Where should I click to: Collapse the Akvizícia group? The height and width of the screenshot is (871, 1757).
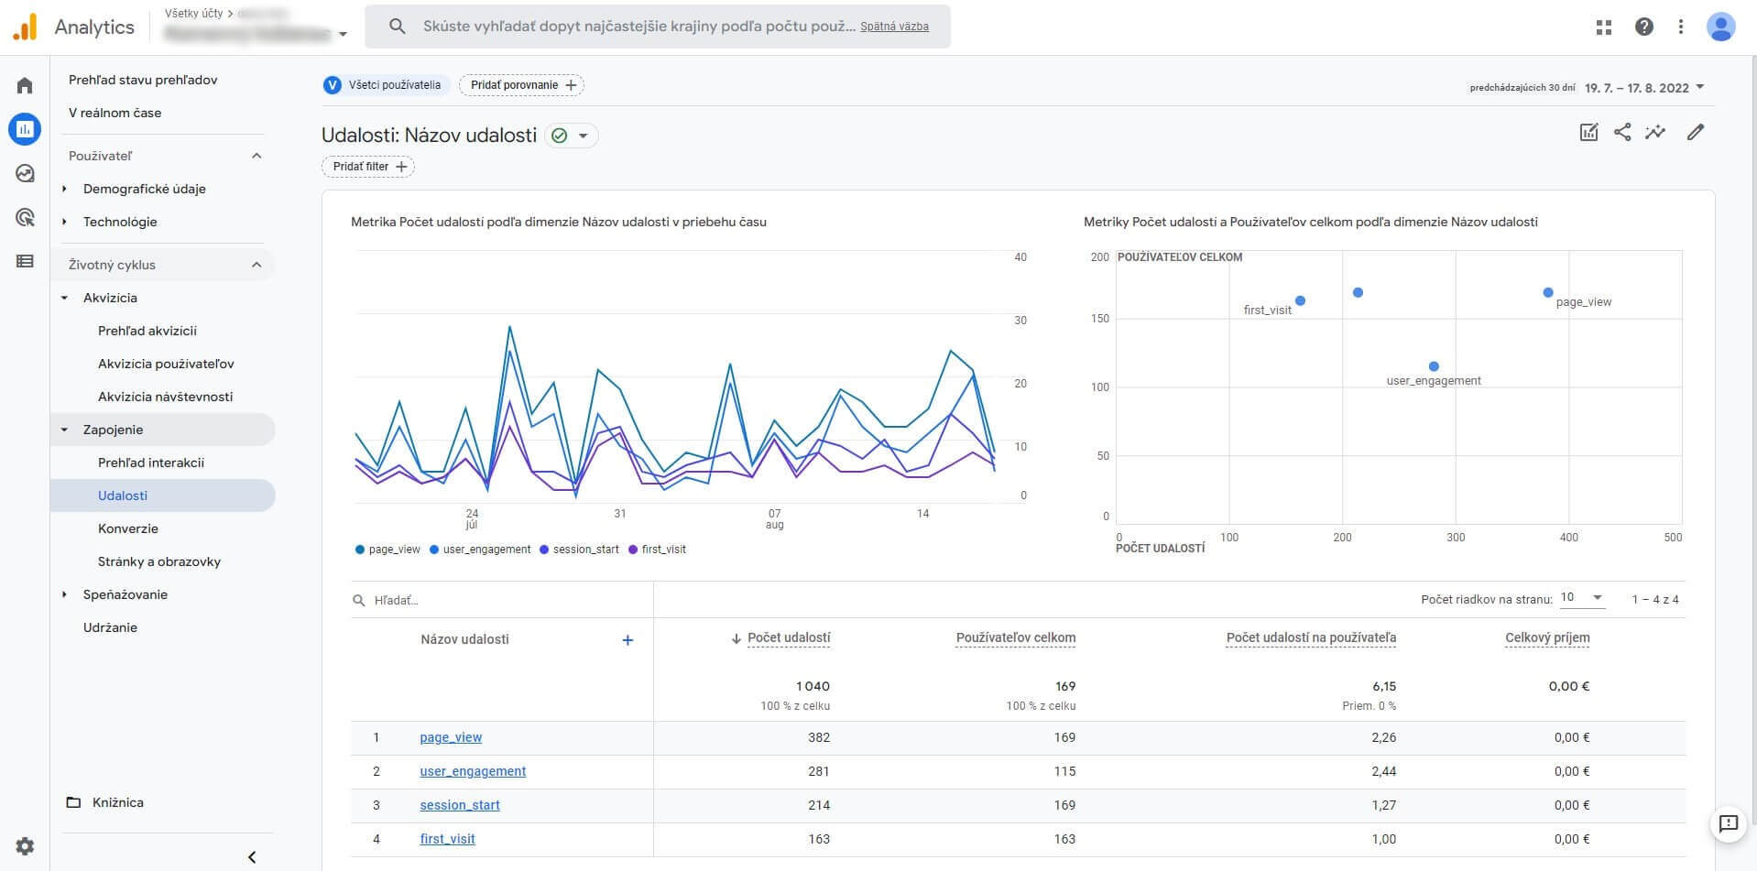click(x=64, y=298)
